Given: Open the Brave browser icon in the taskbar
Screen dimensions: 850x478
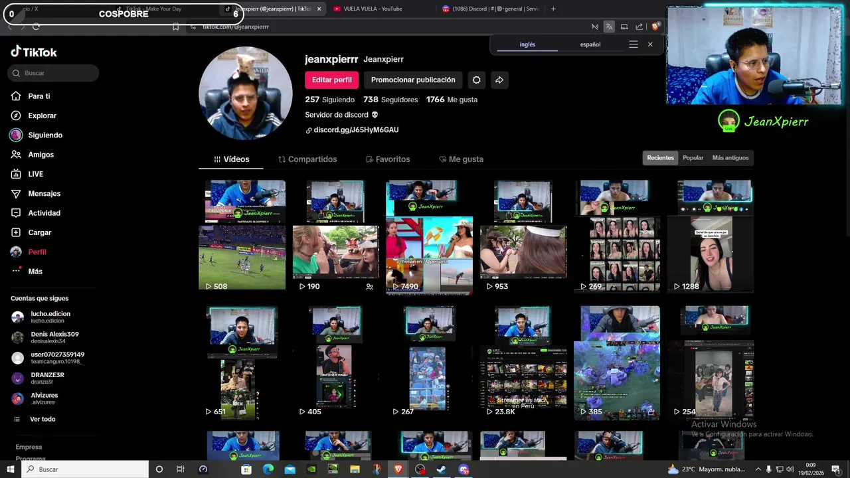Looking at the screenshot, I should (x=398, y=469).
